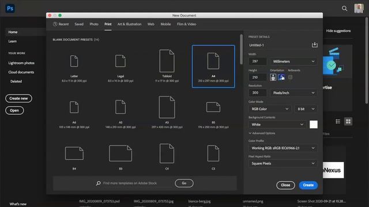Viewport: 369px width, 207px height.
Task: Collapse the Advanced Options section
Action: pyautogui.click(x=262, y=133)
